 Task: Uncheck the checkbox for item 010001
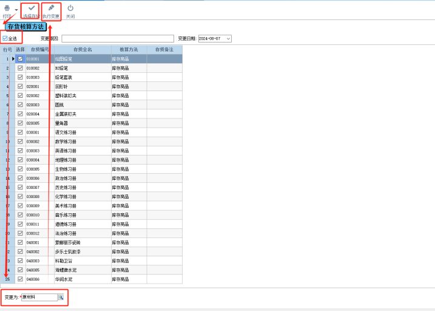(20, 59)
